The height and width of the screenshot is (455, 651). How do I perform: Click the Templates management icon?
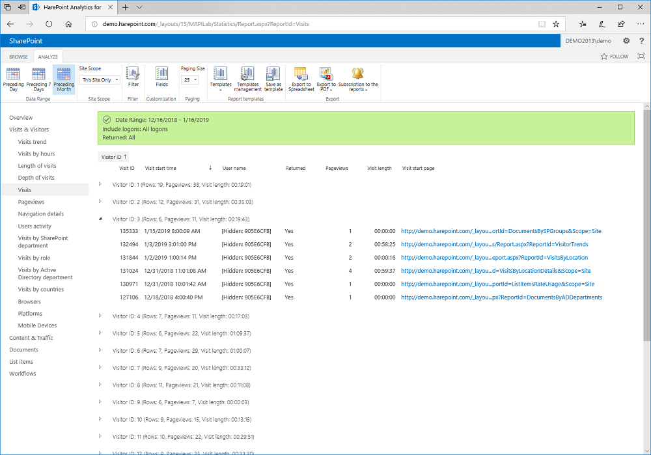click(248, 78)
